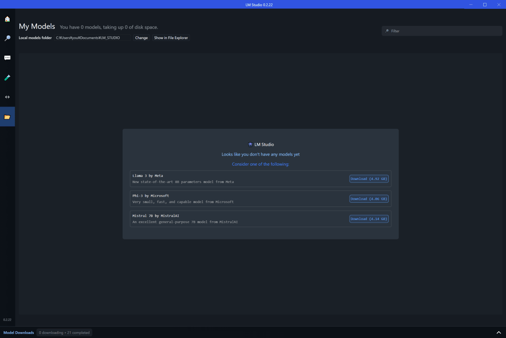Click 'New state-of-the-art 8B parameters' description
This screenshot has height=338, width=506.
(183, 182)
